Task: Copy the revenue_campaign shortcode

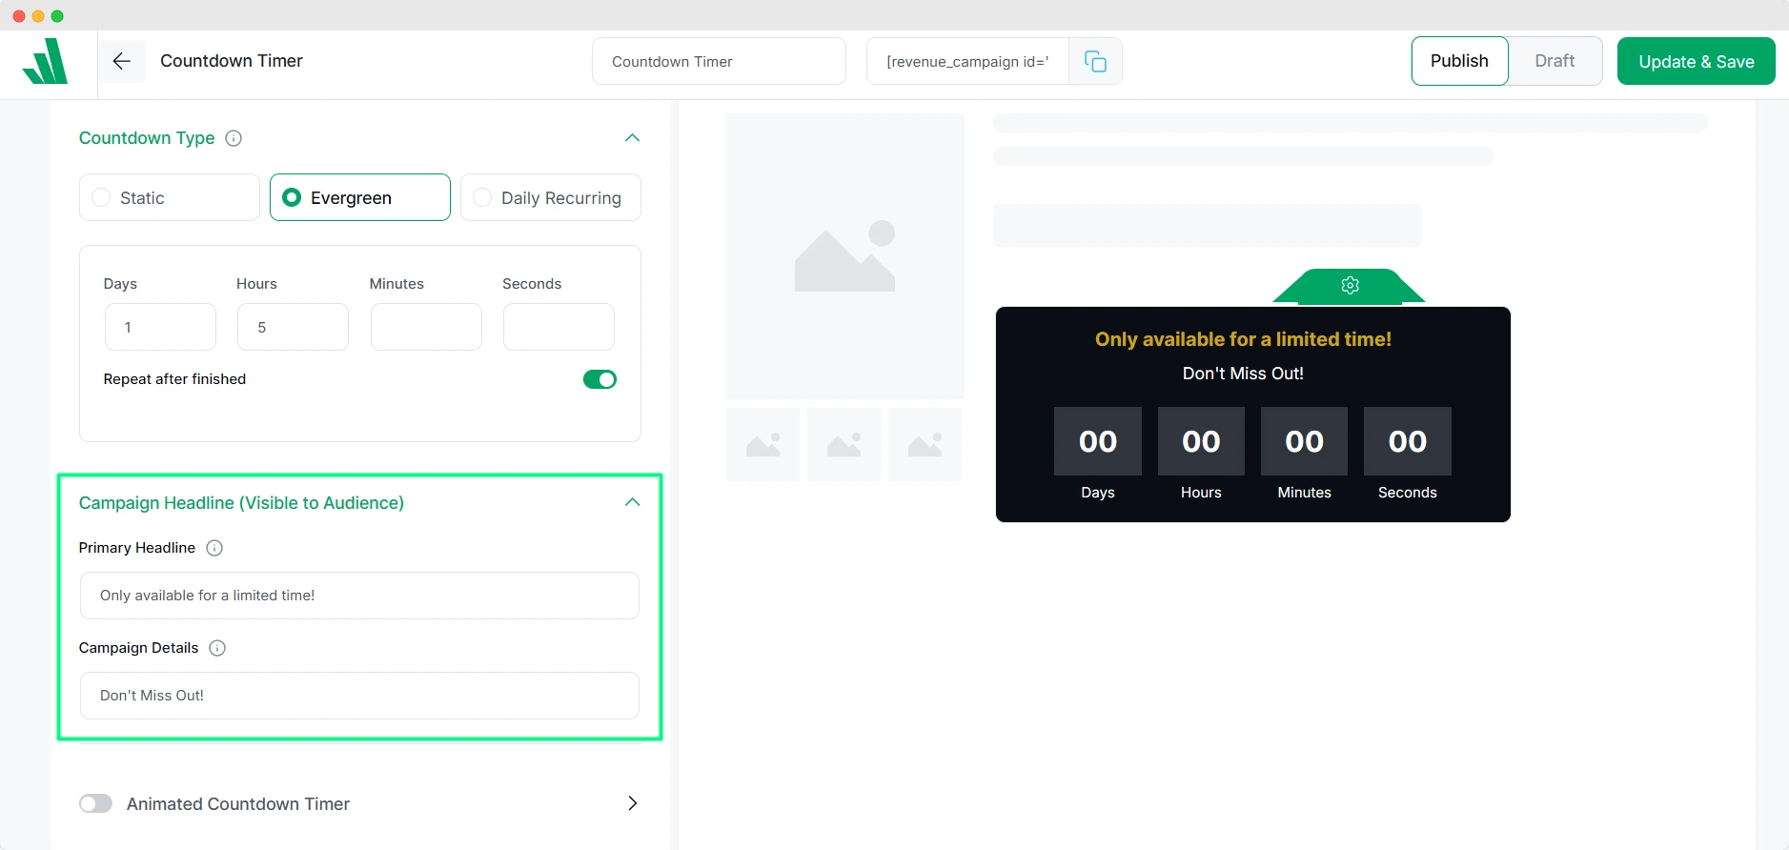Action: pyautogui.click(x=1095, y=62)
